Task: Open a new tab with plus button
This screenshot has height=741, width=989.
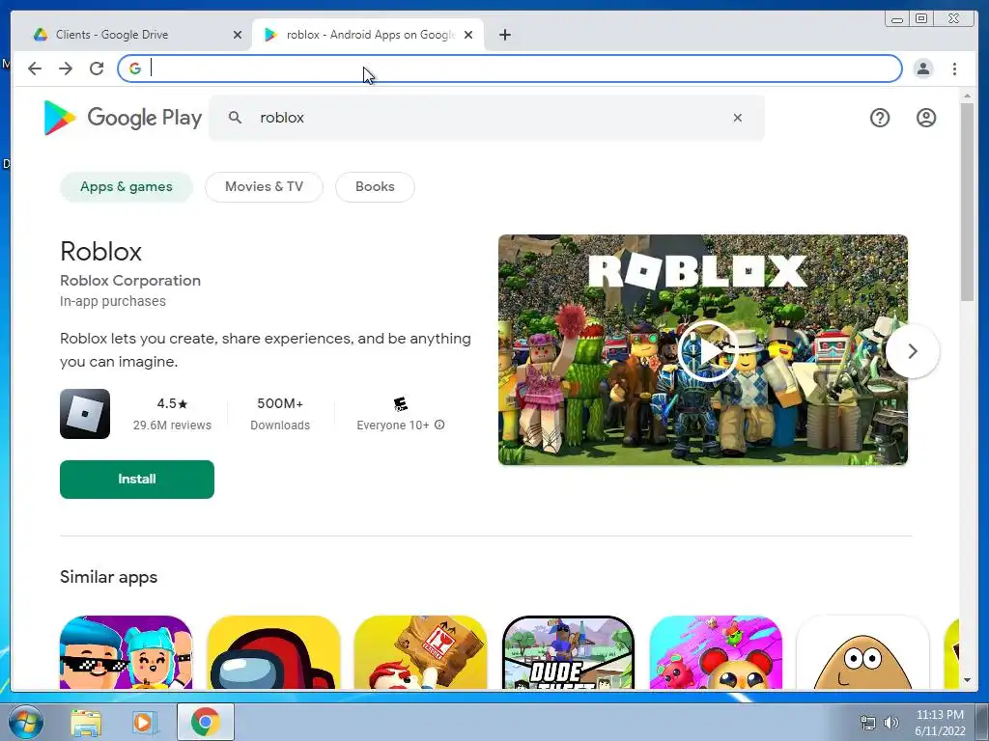Action: pos(504,35)
